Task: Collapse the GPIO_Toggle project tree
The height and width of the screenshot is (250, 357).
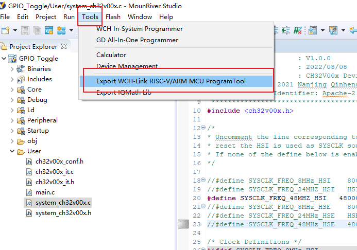Action: [4, 59]
